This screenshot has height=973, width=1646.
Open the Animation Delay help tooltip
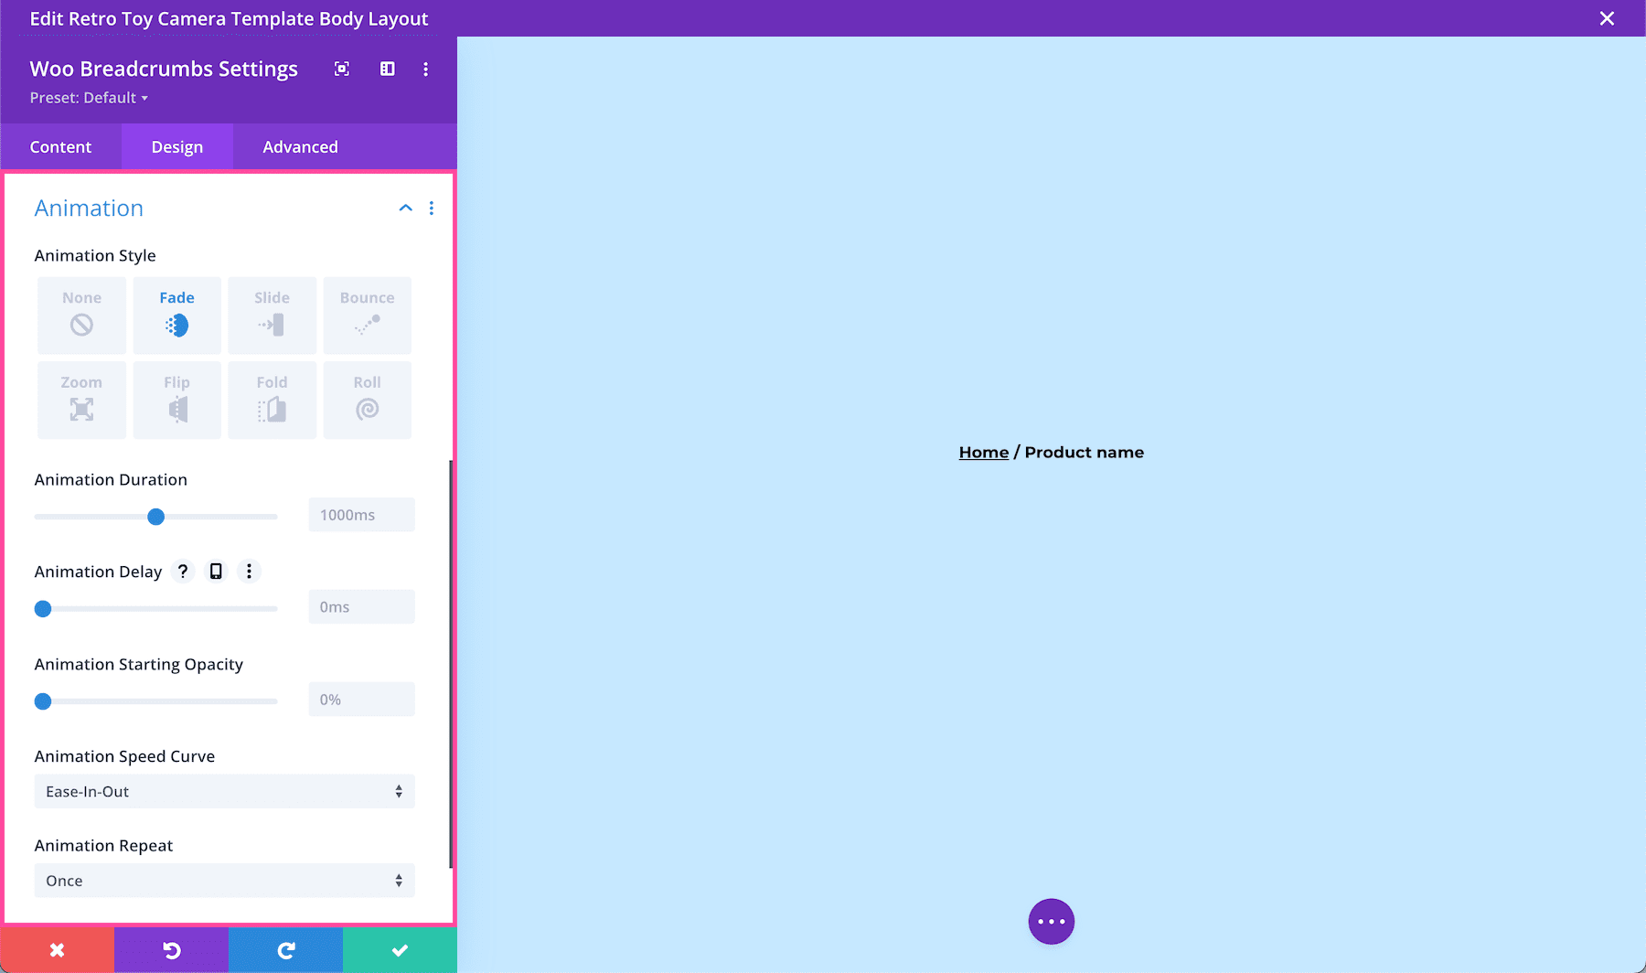[x=182, y=571]
